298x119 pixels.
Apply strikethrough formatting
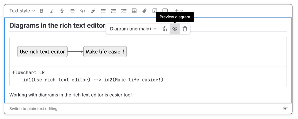(62, 11)
